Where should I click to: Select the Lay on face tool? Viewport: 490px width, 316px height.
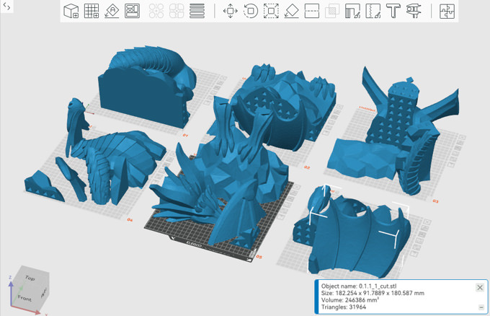(x=292, y=11)
